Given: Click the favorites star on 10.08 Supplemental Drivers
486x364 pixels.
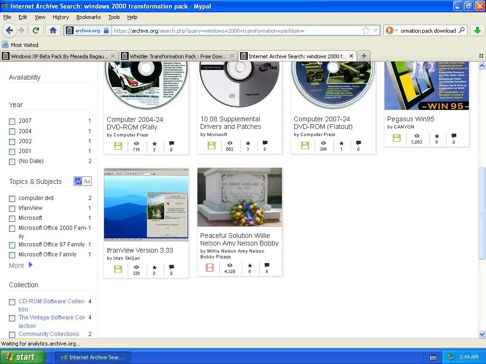Looking at the screenshot, I should coord(248,143).
